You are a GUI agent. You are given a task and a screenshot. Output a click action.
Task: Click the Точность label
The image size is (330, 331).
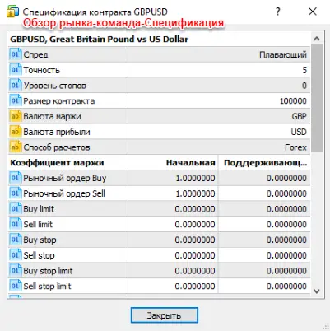(x=41, y=70)
